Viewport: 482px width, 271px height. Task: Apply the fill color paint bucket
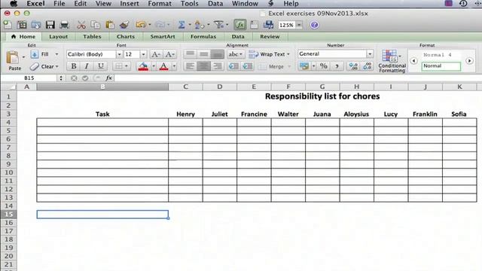click(143, 66)
